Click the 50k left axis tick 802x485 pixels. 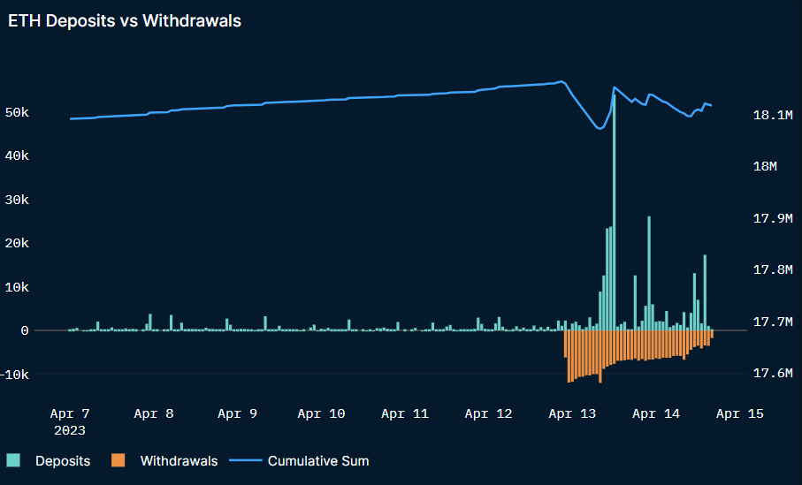pos(17,112)
